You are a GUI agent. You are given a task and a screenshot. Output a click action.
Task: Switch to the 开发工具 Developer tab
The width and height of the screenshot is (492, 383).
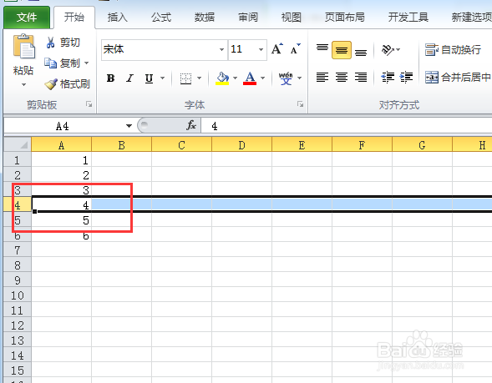pos(408,18)
